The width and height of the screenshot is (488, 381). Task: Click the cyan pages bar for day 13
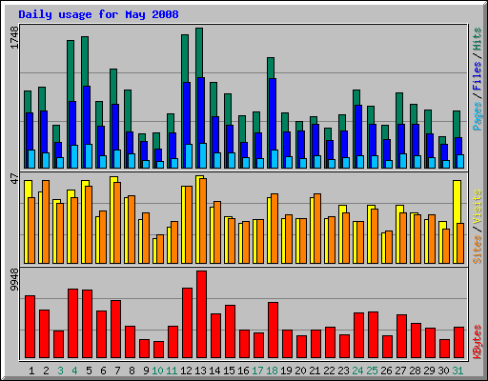click(203, 155)
